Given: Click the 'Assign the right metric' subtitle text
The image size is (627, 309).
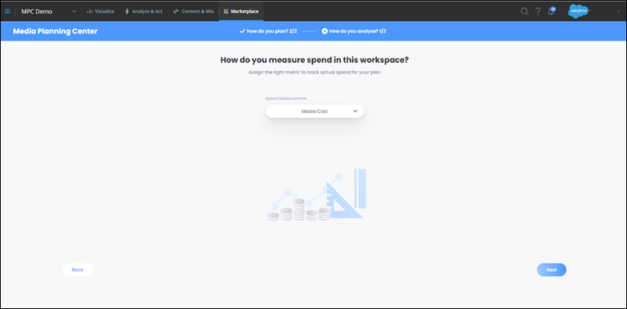Looking at the screenshot, I should [x=314, y=73].
